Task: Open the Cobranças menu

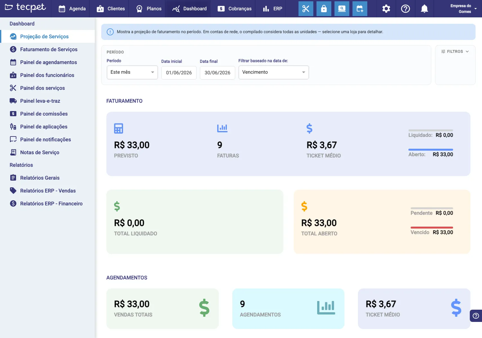Action: pos(235,9)
